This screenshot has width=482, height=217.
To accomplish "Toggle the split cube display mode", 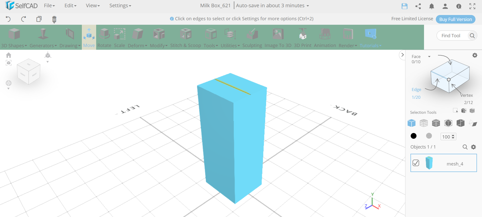I will 461,123.
